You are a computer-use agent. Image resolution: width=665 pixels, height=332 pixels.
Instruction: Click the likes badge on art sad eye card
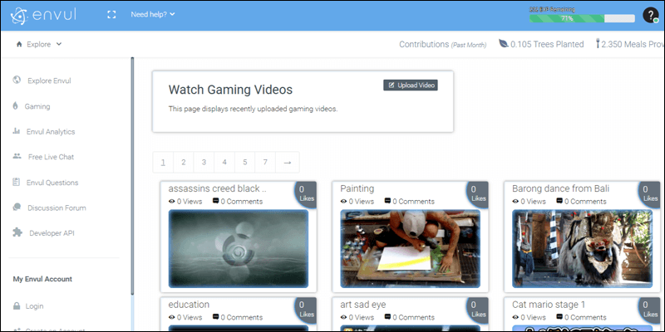tap(477, 310)
